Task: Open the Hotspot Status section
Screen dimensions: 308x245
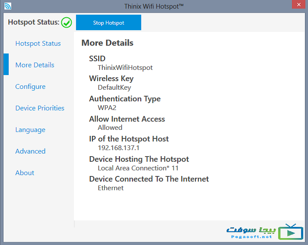Action: (x=38, y=44)
